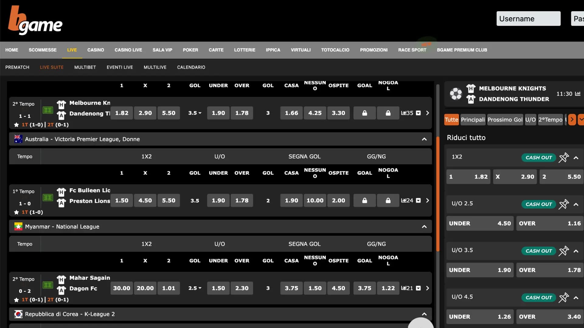Open statistics icon for Mahar Sagain match
This screenshot has width=584, height=328.
[404, 288]
